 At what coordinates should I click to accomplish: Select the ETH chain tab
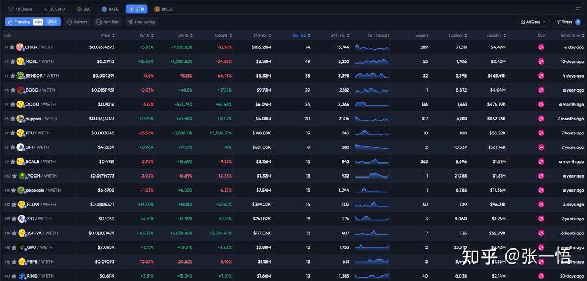(x=137, y=10)
